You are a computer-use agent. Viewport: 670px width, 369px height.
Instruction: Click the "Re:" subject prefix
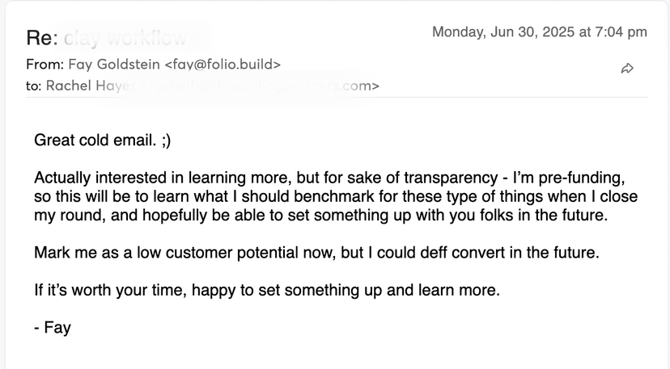[x=40, y=37]
